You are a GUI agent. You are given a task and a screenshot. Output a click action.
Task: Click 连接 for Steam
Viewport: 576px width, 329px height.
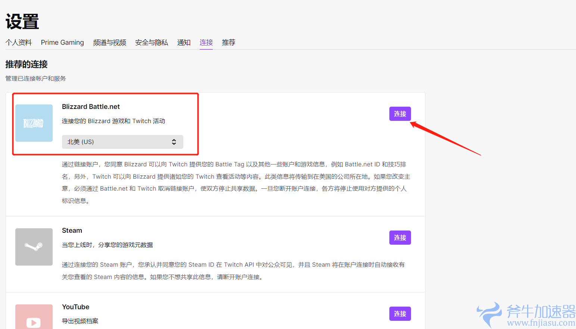click(400, 238)
